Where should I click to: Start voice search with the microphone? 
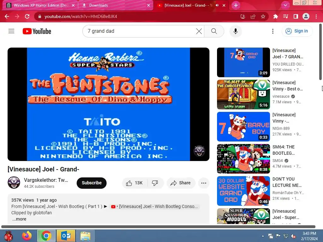[x=235, y=31]
